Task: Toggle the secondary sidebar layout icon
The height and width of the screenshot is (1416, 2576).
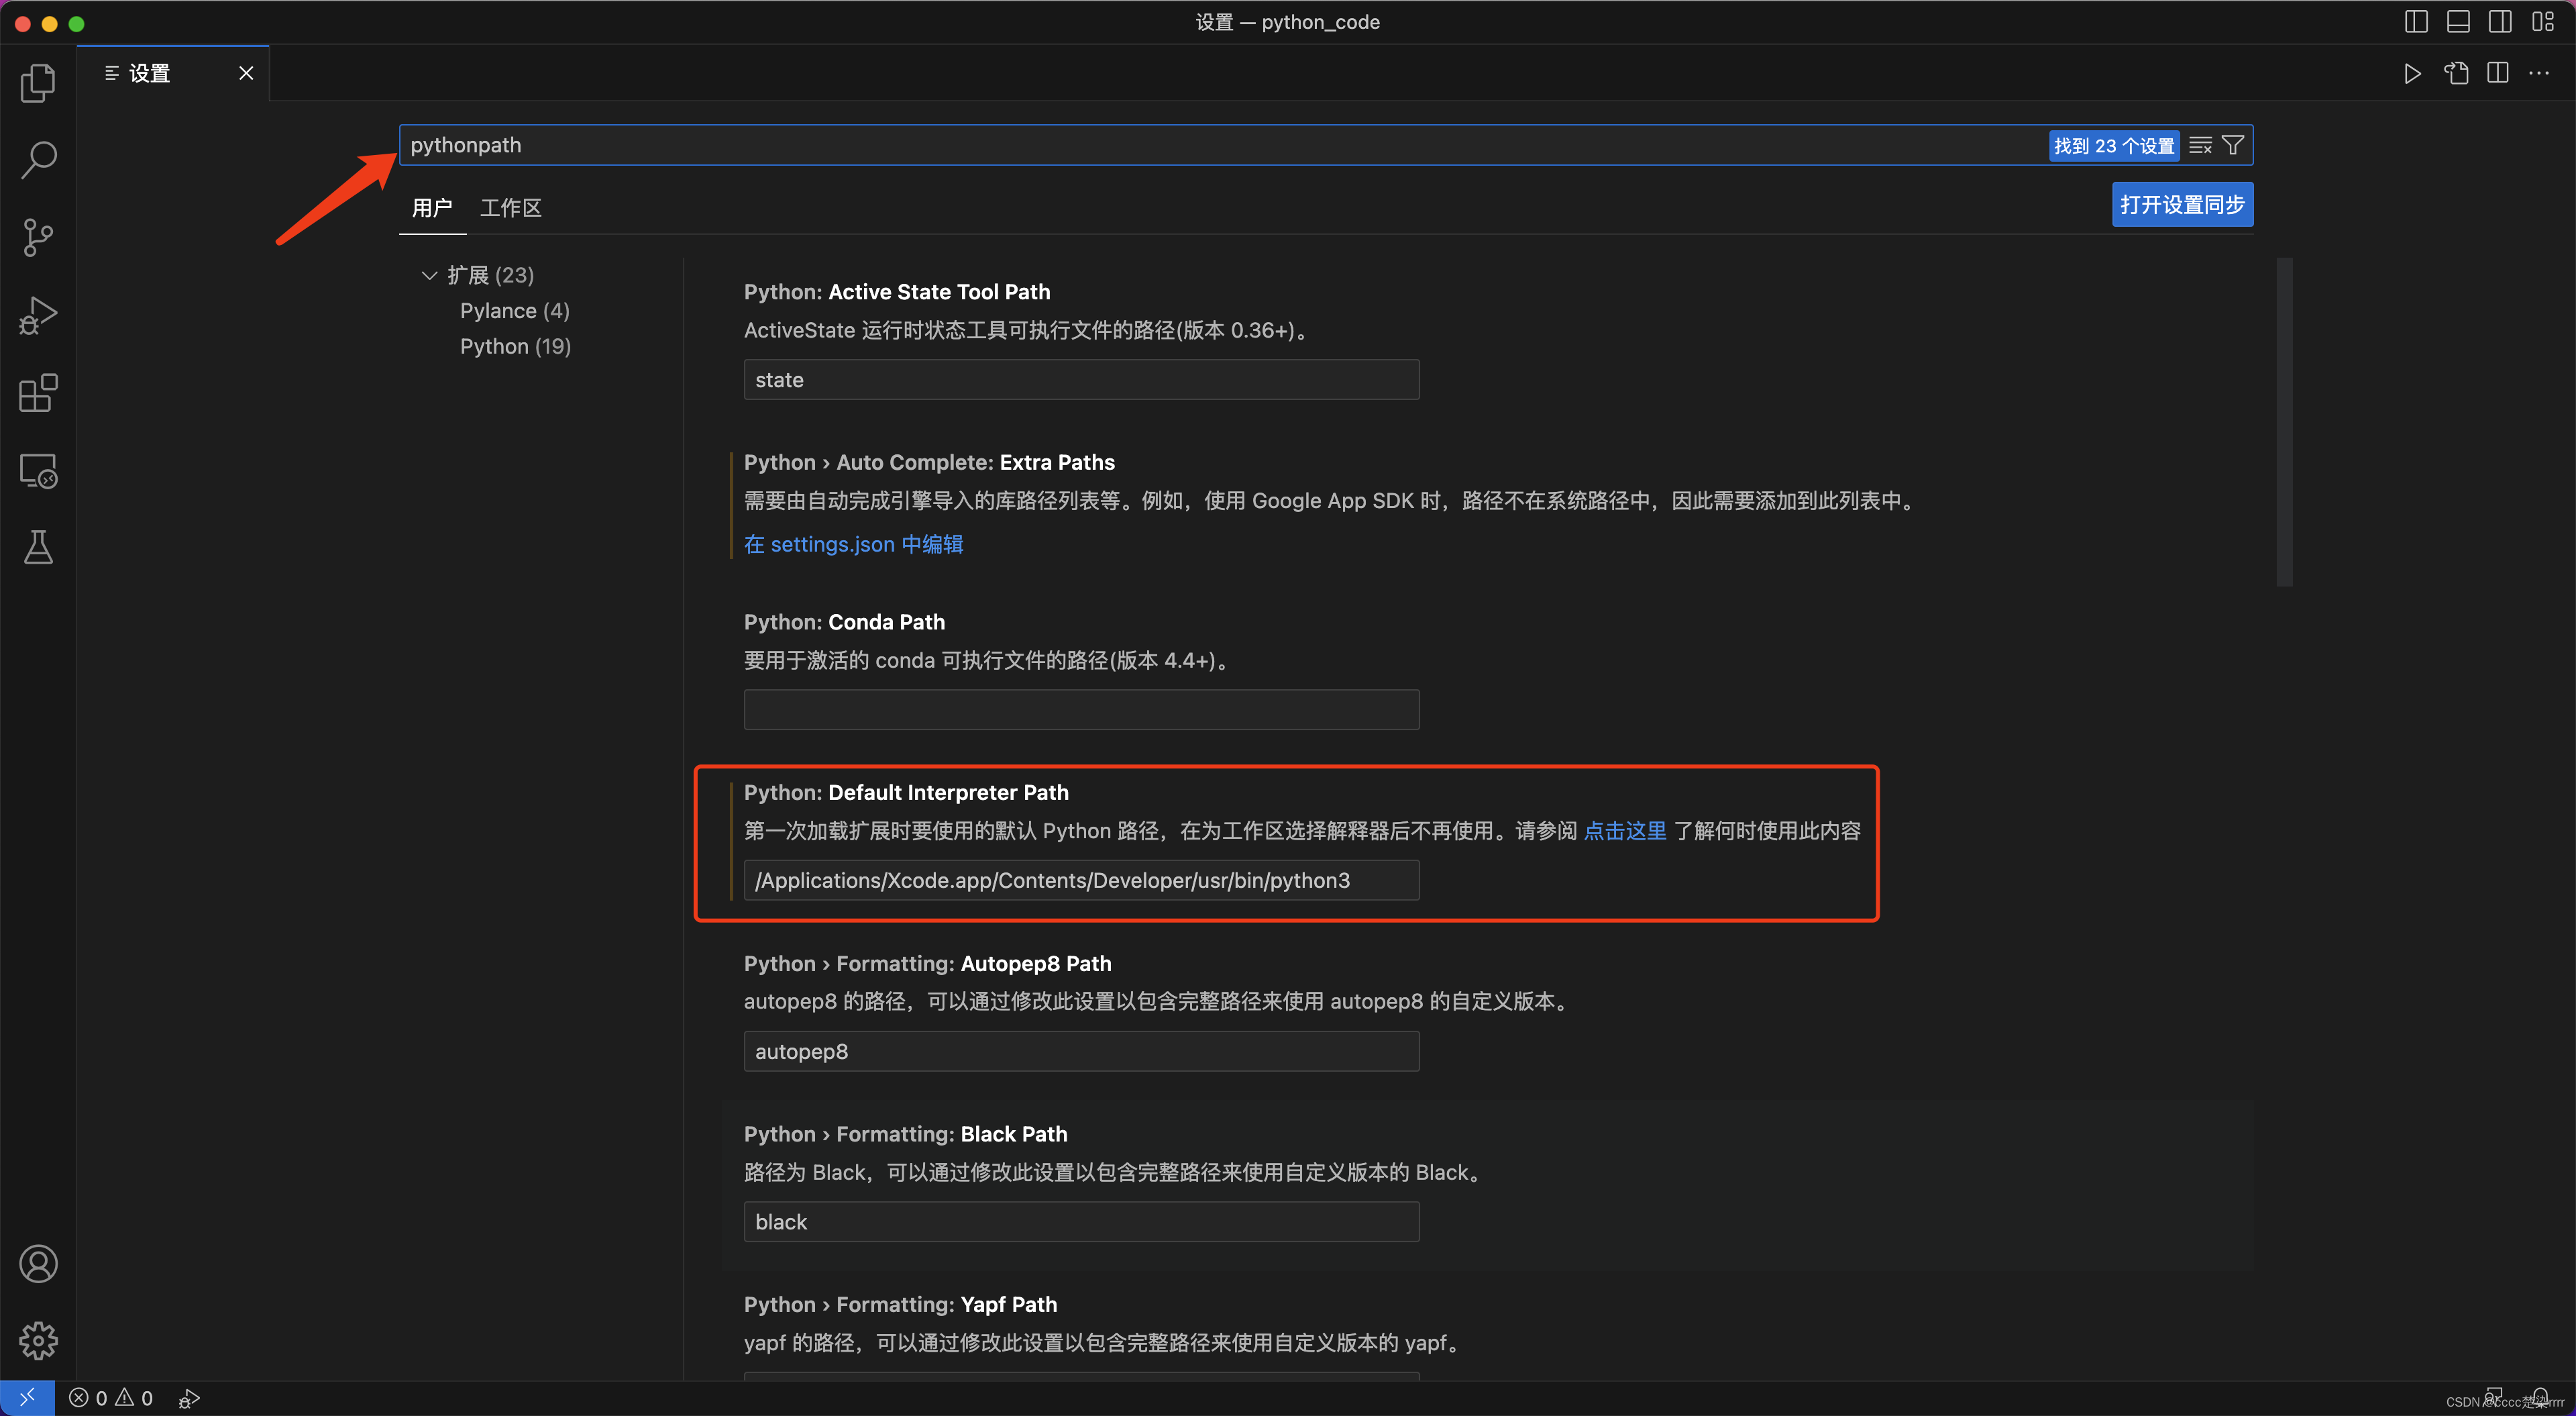Action: (2500, 22)
